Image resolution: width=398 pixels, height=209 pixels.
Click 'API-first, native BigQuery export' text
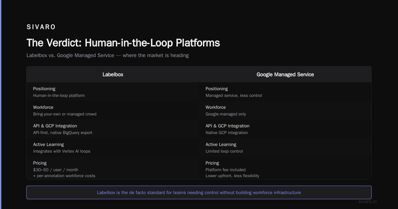click(63, 133)
